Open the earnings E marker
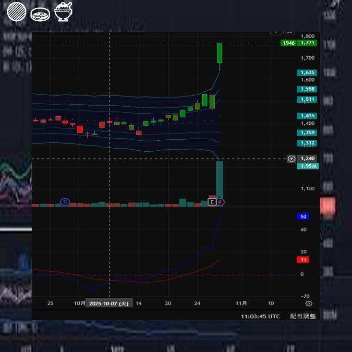This screenshot has height=352, width=352. (x=212, y=202)
